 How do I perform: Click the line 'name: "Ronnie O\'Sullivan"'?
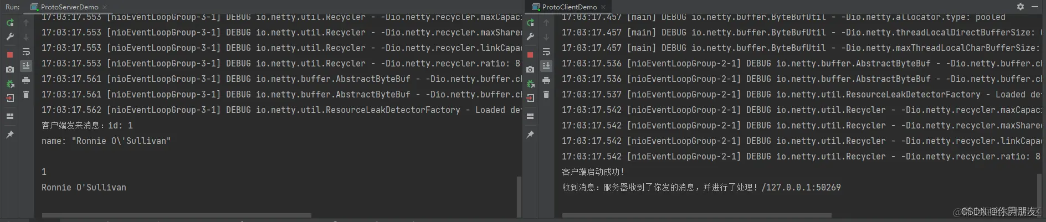click(x=106, y=141)
